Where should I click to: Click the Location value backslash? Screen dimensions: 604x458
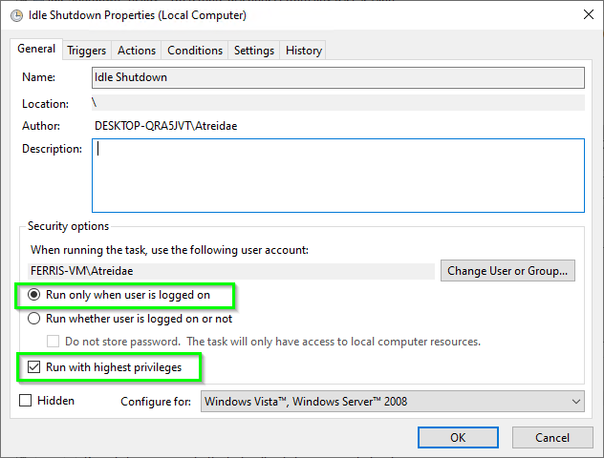point(95,103)
